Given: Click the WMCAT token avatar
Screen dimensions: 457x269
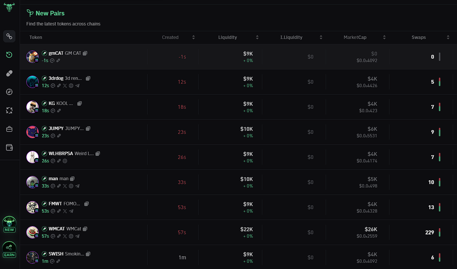Looking at the screenshot, I should click(x=32, y=232).
